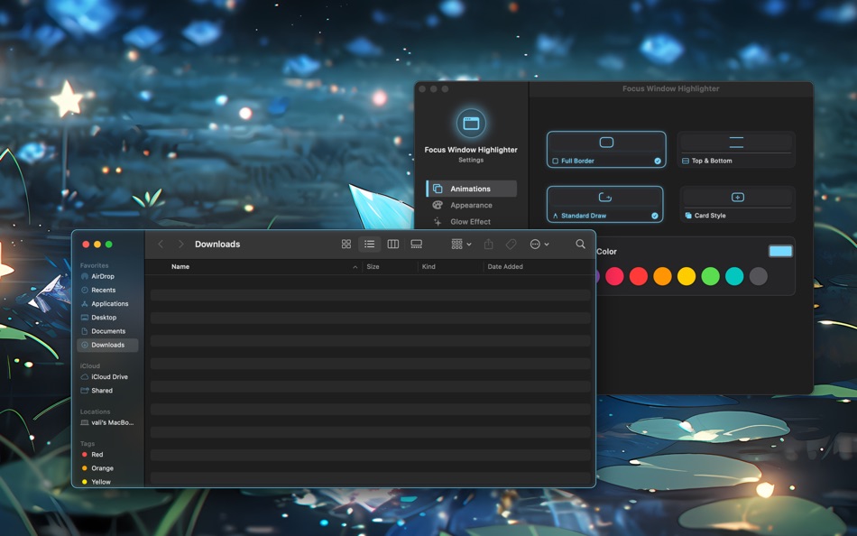Viewport: 857px width, 536px height.
Task: Open Documents in Finder sidebar
Action: [107, 331]
